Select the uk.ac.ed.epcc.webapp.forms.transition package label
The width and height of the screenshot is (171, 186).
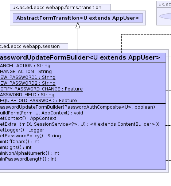[x=57, y=8]
